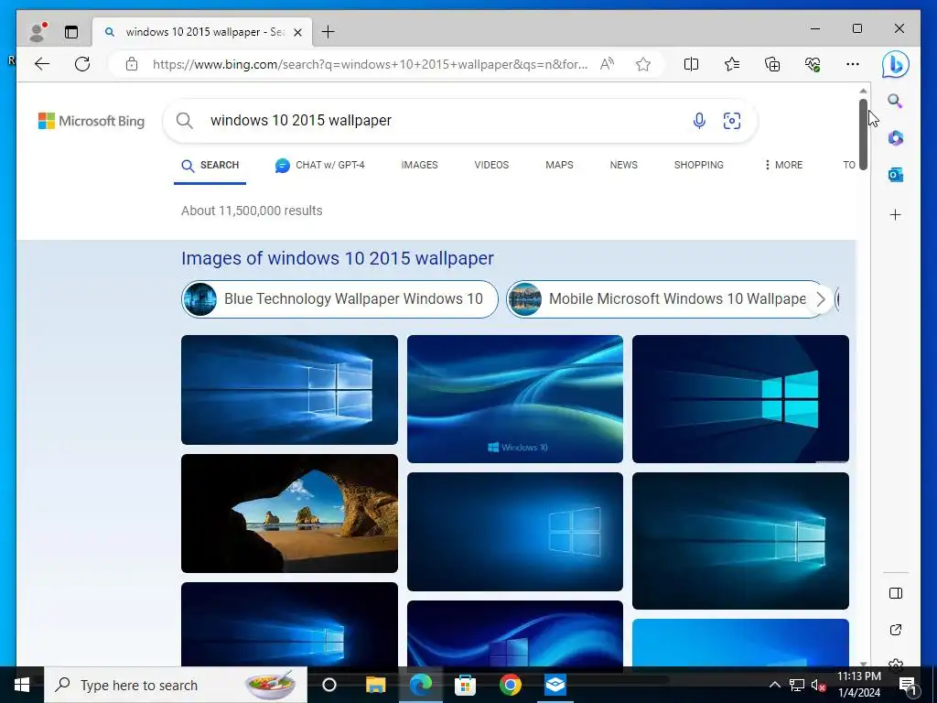The height and width of the screenshot is (703, 937).
Task: Switch to CHAT w/ GPT-4 tab
Action: (x=319, y=165)
